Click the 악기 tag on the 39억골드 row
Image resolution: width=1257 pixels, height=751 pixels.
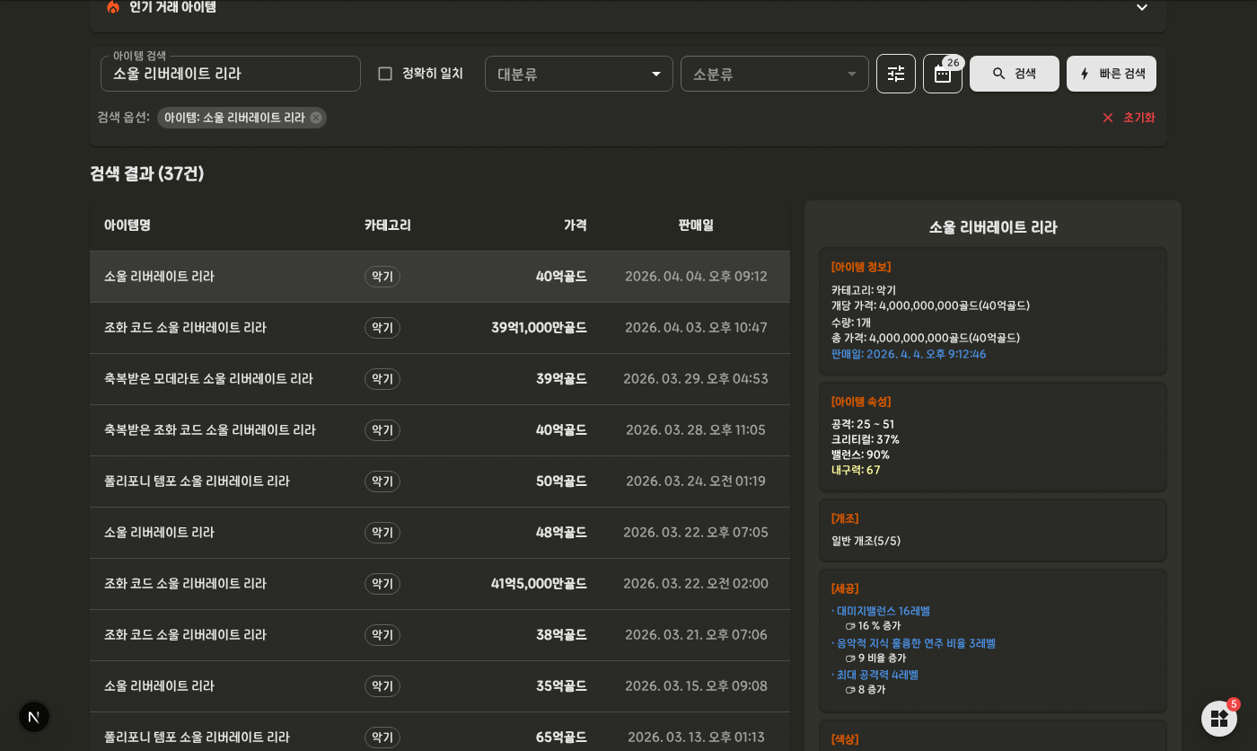(x=382, y=379)
